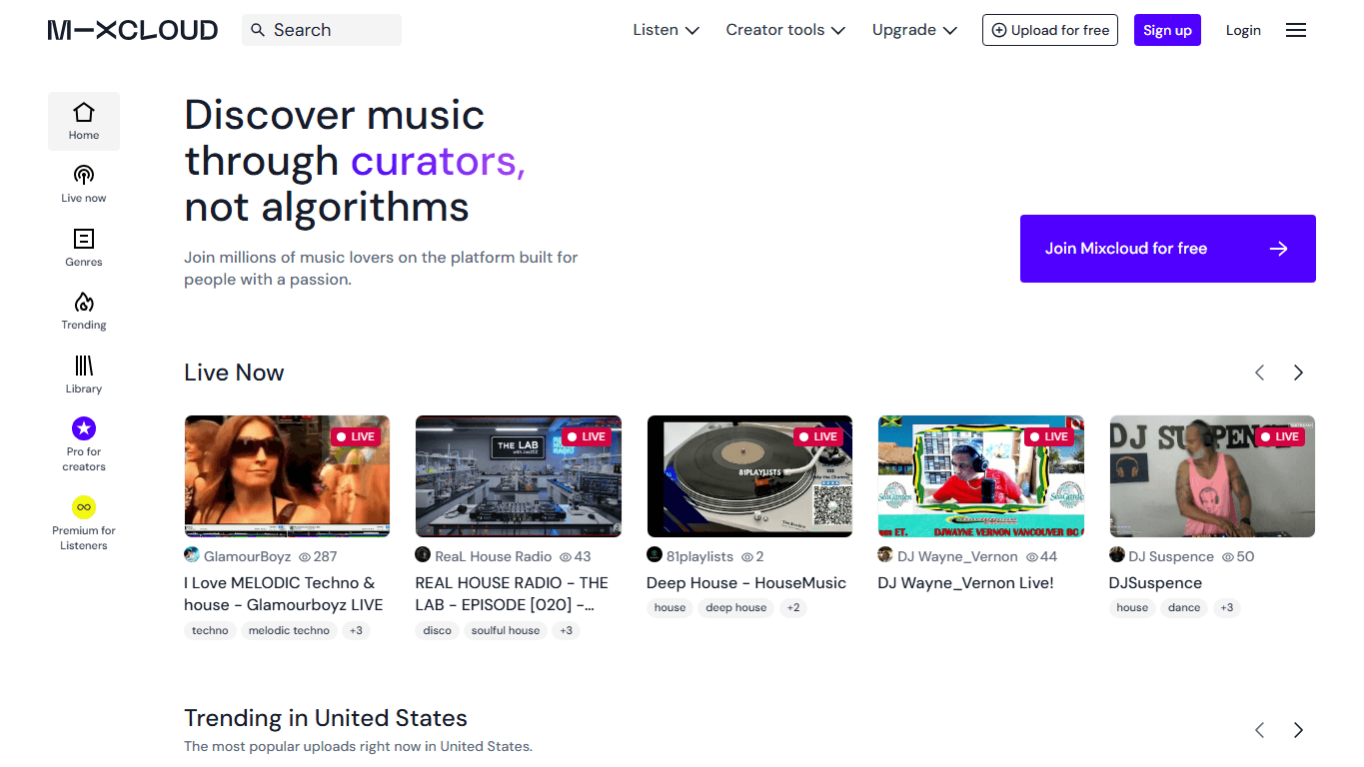Open Trending flame icon in sidebar

[84, 302]
